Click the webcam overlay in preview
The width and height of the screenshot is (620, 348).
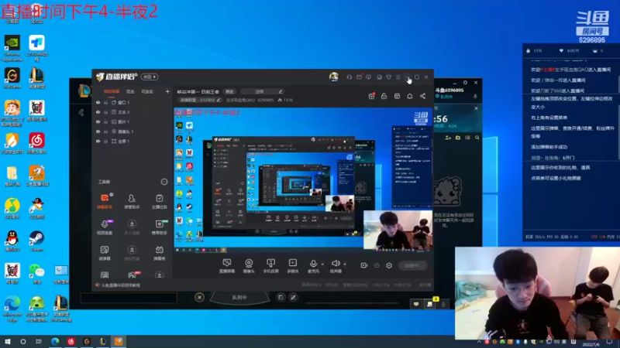pyautogui.click(x=398, y=230)
